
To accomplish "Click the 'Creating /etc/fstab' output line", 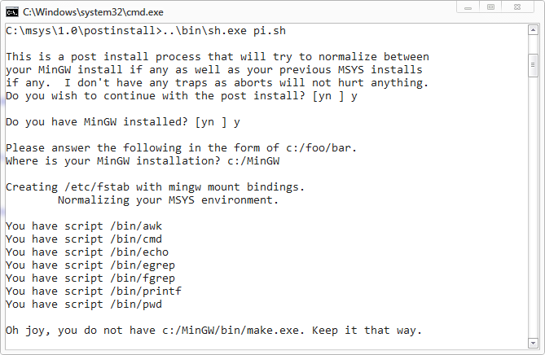I will [155, 187].
